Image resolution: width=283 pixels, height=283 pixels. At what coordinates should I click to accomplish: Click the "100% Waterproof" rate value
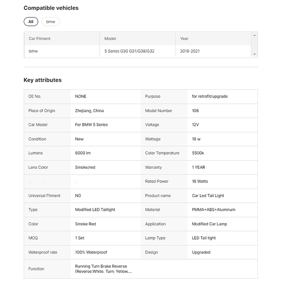point(91,252)
